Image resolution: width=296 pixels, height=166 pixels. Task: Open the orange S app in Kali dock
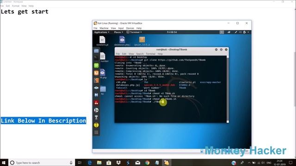(x=96, y=80)
